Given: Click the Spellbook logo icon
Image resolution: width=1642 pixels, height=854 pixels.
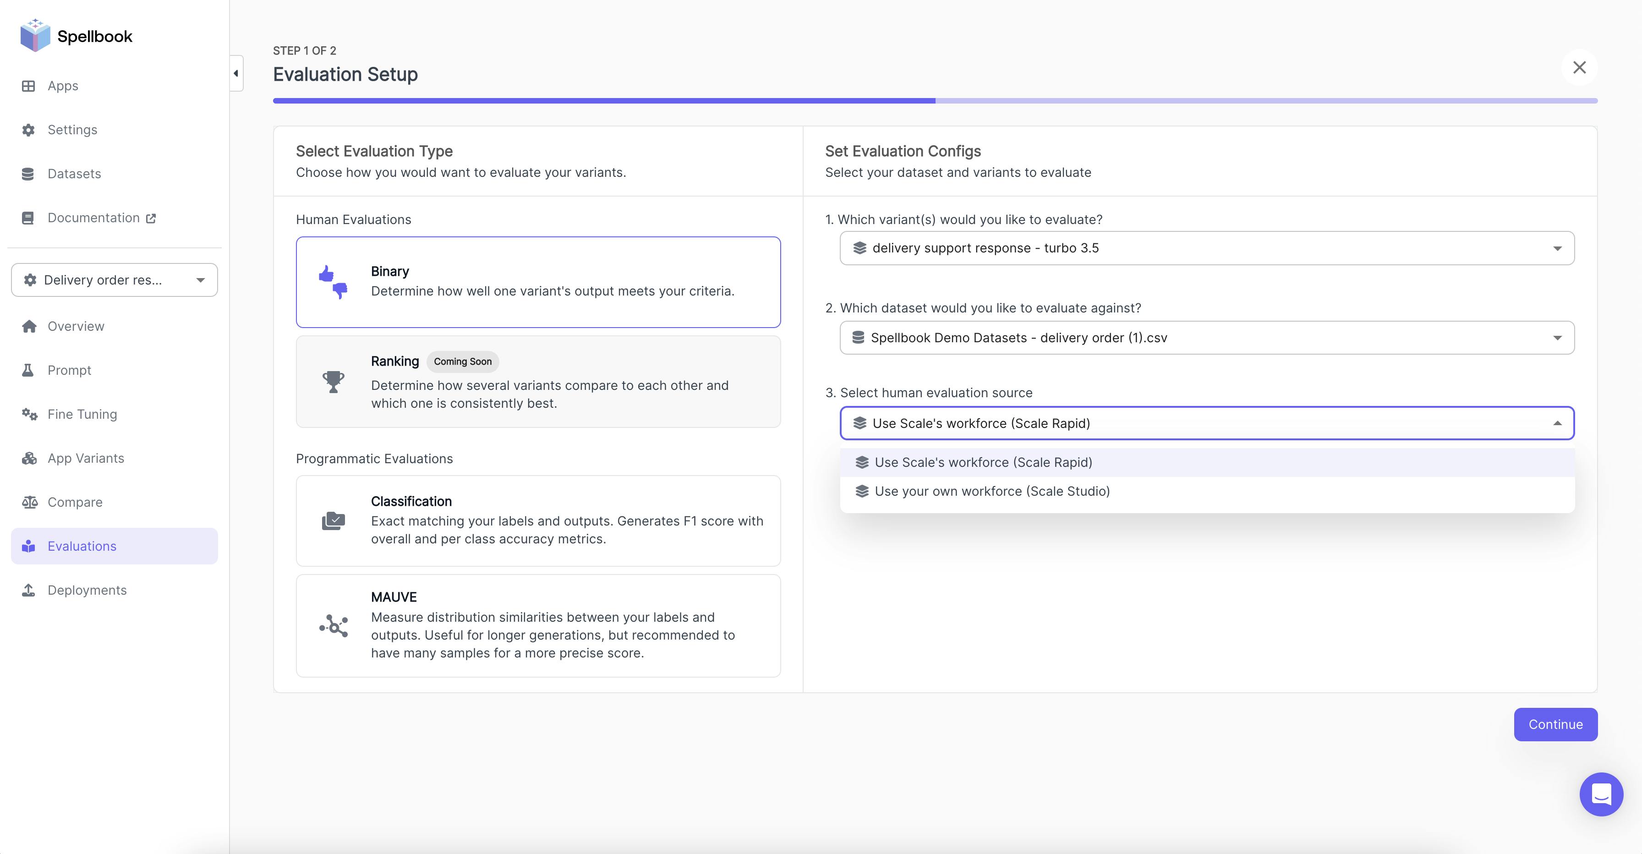Looking at the screenshot, I should click(35, 36).
